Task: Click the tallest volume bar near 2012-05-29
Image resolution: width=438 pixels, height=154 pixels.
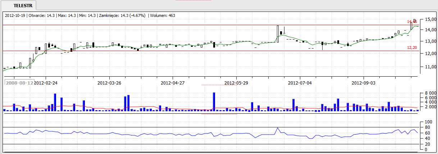Action: tap(214, 102)
